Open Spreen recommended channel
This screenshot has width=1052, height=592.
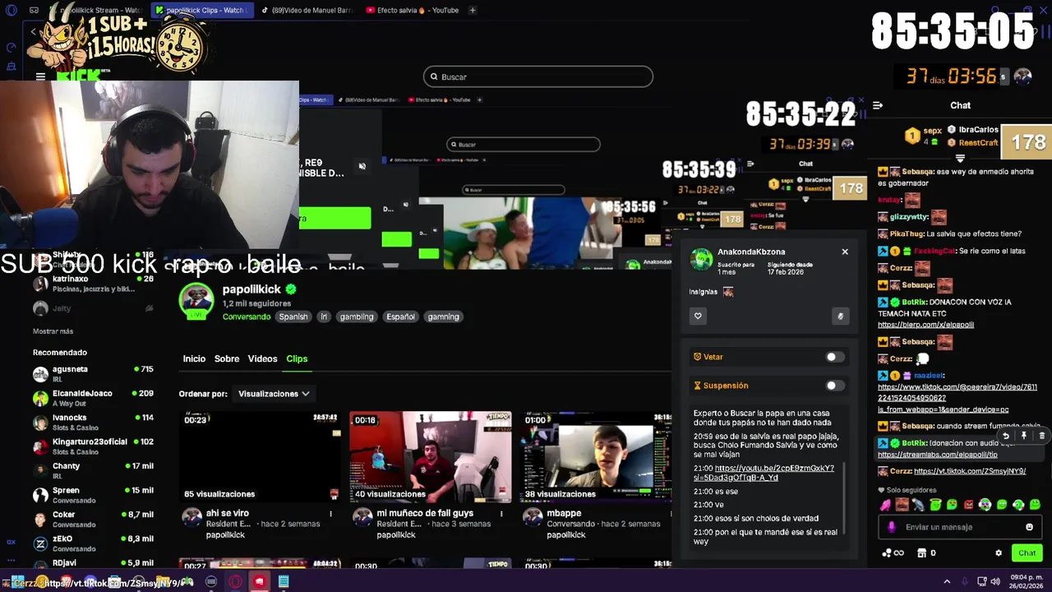pyautogui.click(x=93, y=495)
